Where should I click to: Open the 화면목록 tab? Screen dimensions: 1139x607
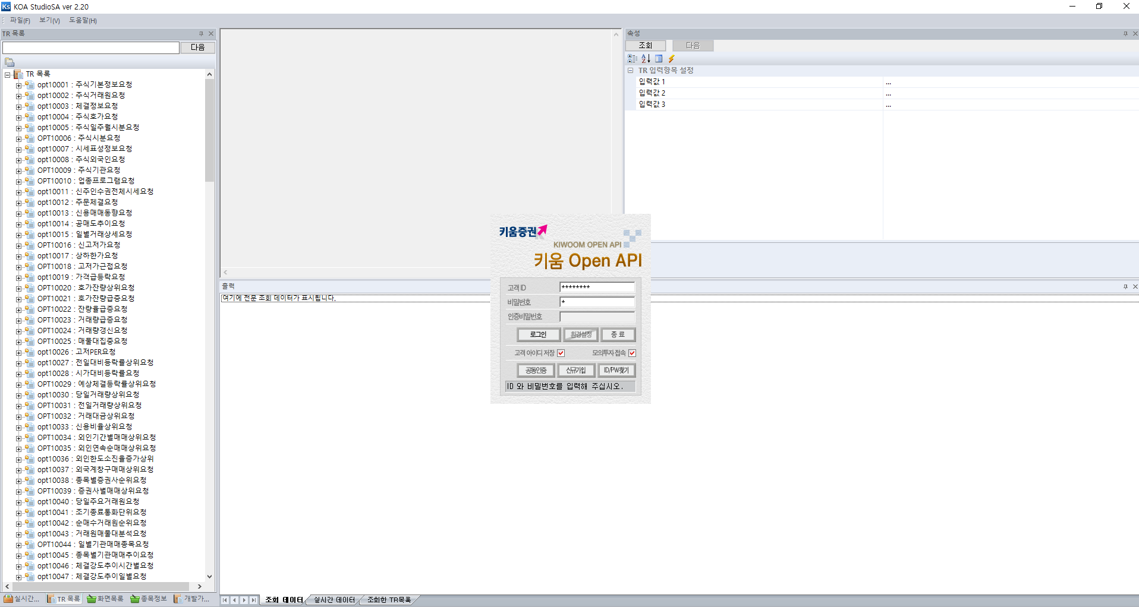(106, 599)
